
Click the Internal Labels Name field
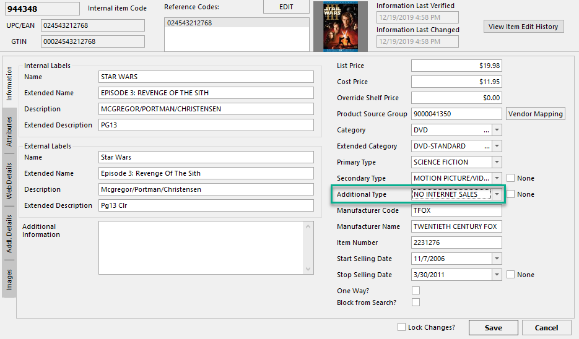206,77
